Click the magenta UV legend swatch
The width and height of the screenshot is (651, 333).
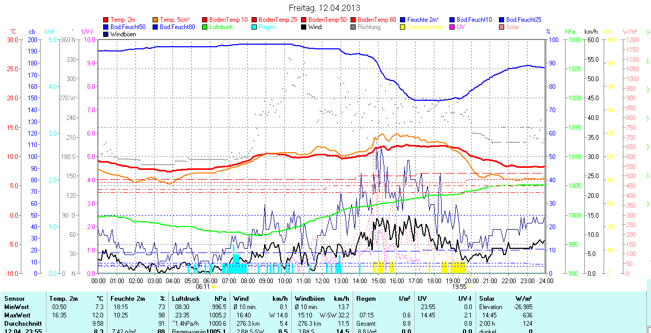[x=452, y=27]
